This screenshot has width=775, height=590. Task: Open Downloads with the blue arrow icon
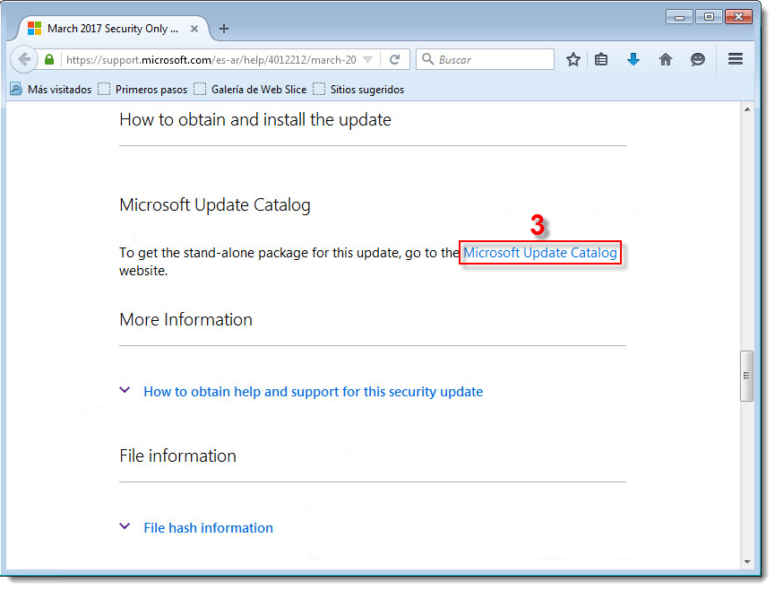633,60
